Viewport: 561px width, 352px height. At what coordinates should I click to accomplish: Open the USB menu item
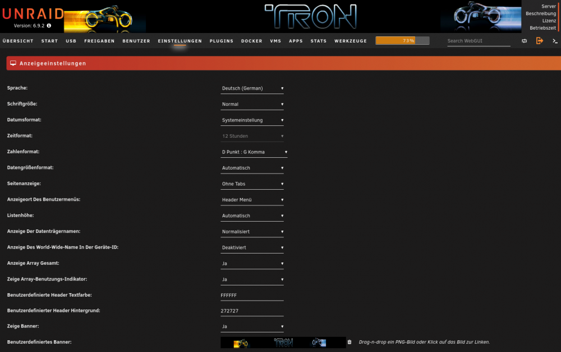(71, 41)
